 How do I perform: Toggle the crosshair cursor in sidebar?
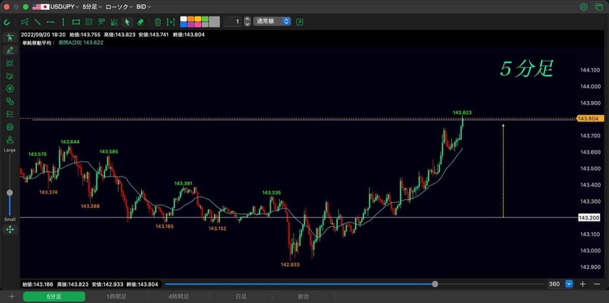pos(10,37)
